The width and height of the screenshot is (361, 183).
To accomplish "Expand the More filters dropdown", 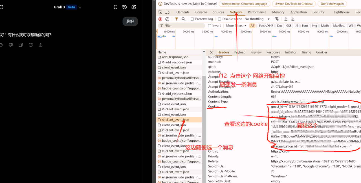I will coord(236,26).
